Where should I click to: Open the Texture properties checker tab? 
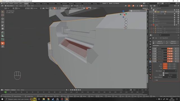point(150,78)
